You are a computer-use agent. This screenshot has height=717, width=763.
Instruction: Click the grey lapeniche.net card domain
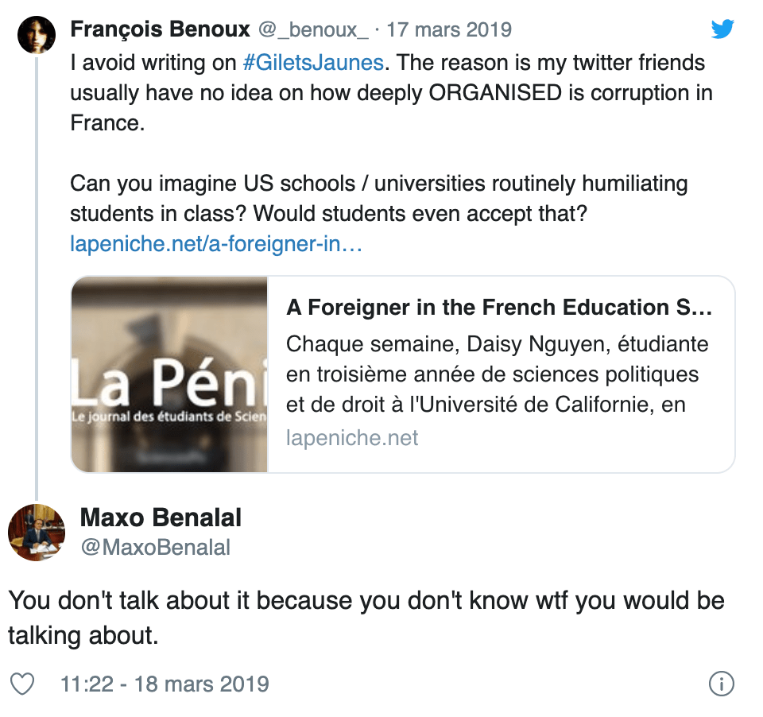click(x=351, y=437)
